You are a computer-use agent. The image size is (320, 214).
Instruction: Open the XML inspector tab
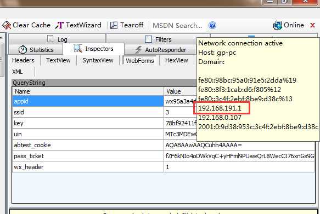tap(18, 72)
